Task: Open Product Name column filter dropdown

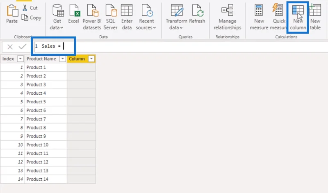Action: tap(63, 59)
